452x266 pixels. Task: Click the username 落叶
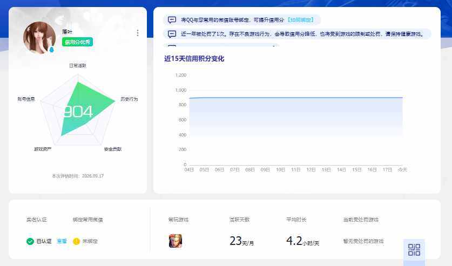(67, 32)
